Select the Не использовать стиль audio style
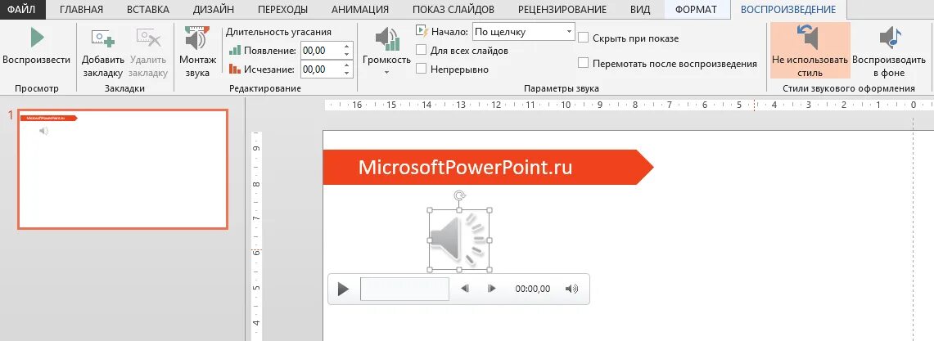The image size is (934, 341). tap(810, 52)
